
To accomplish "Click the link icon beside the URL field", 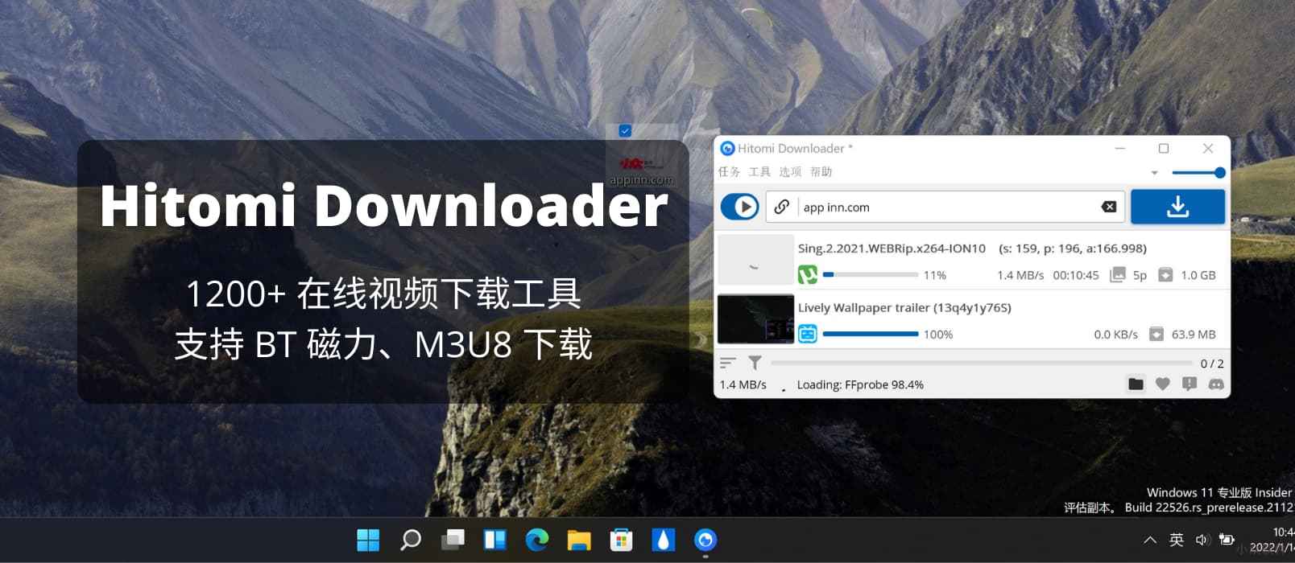I will [781, 207].
